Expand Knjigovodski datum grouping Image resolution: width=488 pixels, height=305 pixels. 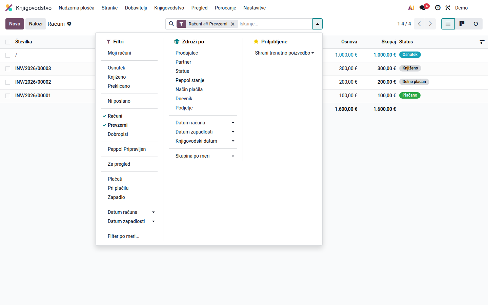tap(203, 141)
